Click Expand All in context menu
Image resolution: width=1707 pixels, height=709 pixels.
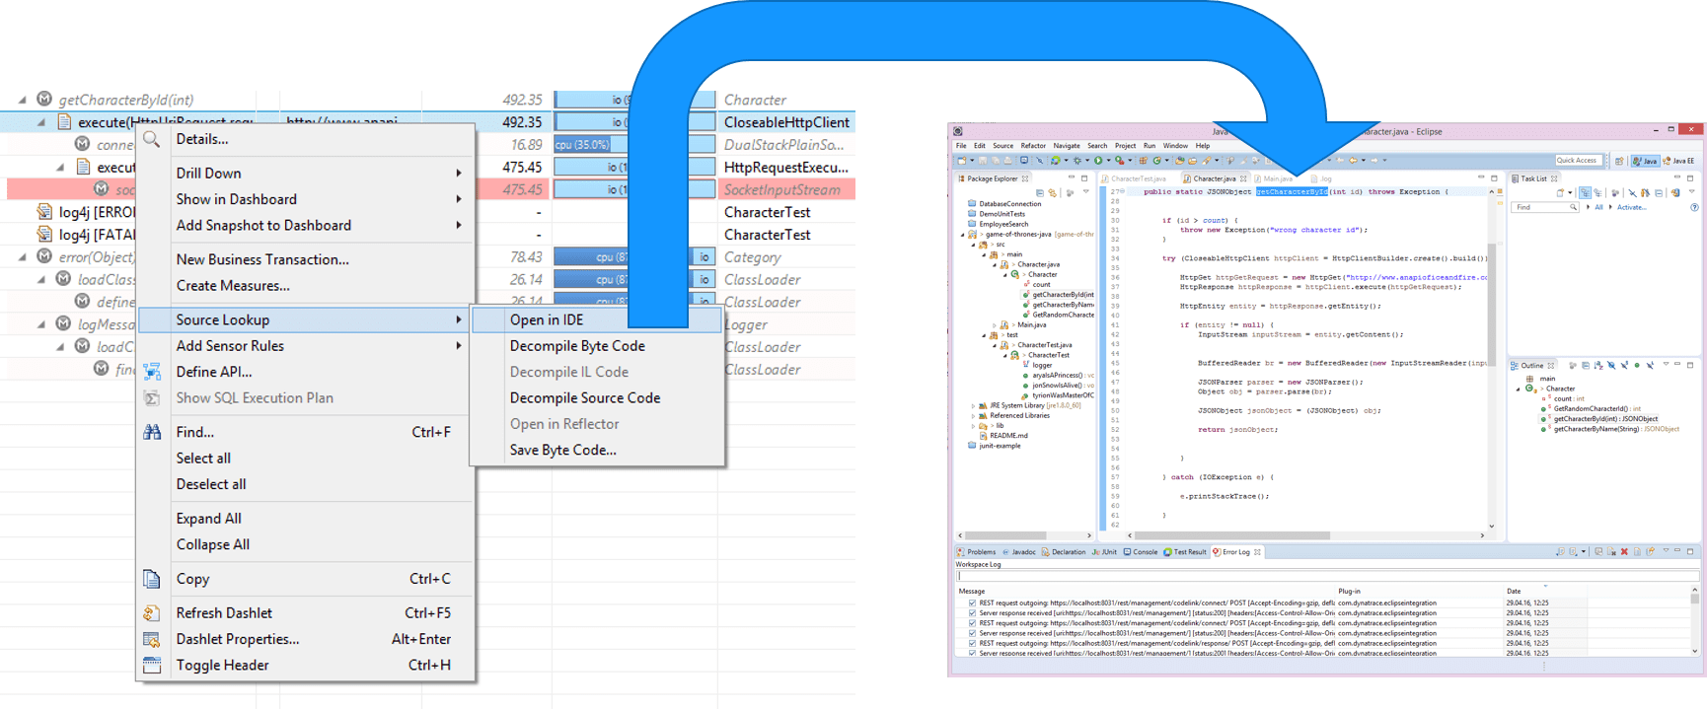[209, 519]
